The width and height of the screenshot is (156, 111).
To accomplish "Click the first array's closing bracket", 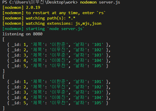I will coord(4,71).
